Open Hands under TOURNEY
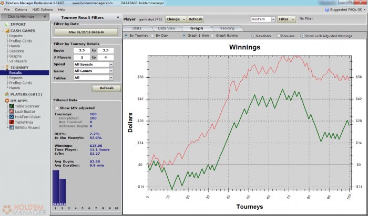Screen dimensions: 368x216 pyautogui.click(x=15, y=88)
